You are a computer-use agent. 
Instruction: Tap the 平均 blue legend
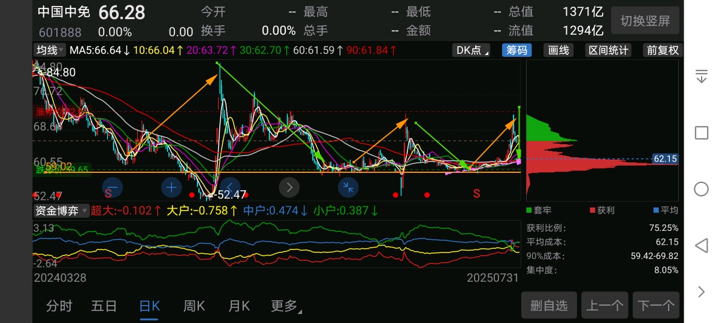pyautogui.click(x=666, y=211)
